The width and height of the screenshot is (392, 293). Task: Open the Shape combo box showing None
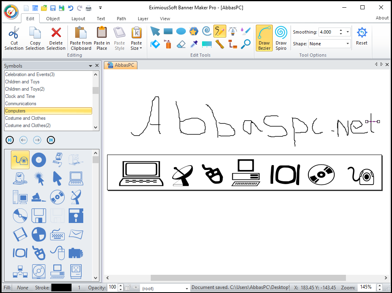329,44
